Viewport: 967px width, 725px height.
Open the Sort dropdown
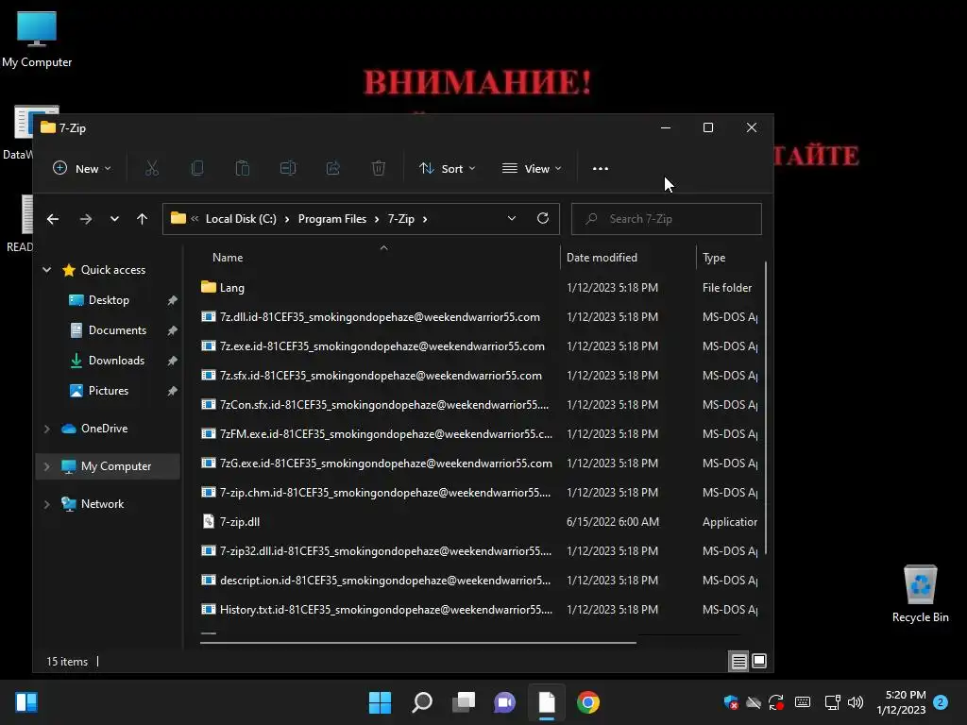tap(447, 168)
